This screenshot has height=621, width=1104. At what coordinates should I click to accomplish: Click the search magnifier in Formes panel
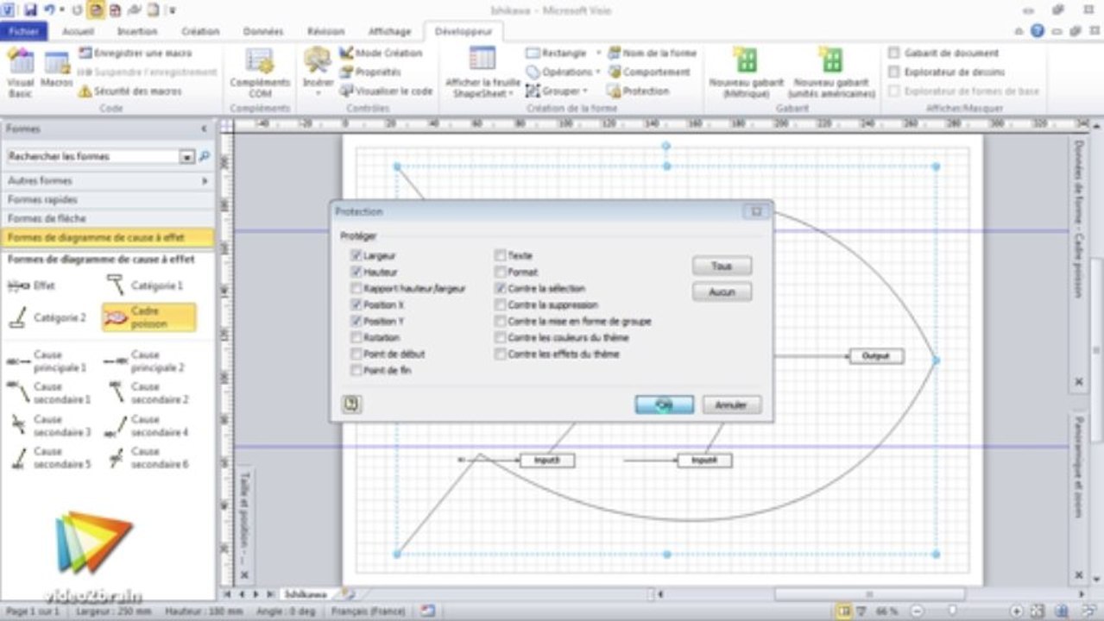(205, 156)
